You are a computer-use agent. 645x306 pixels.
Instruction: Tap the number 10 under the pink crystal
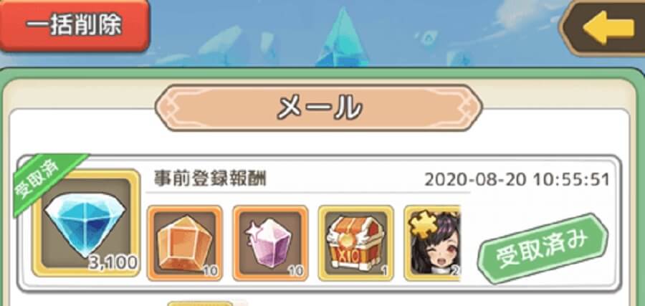click(296, 271)
